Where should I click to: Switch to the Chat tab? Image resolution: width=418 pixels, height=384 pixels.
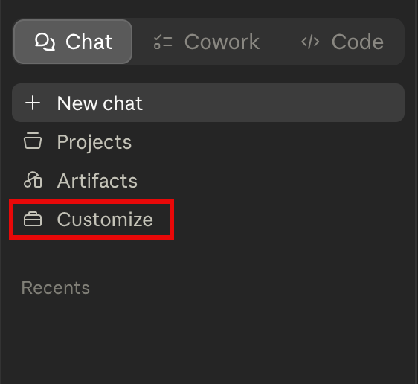pyautogui.click(x=73, y=42)
